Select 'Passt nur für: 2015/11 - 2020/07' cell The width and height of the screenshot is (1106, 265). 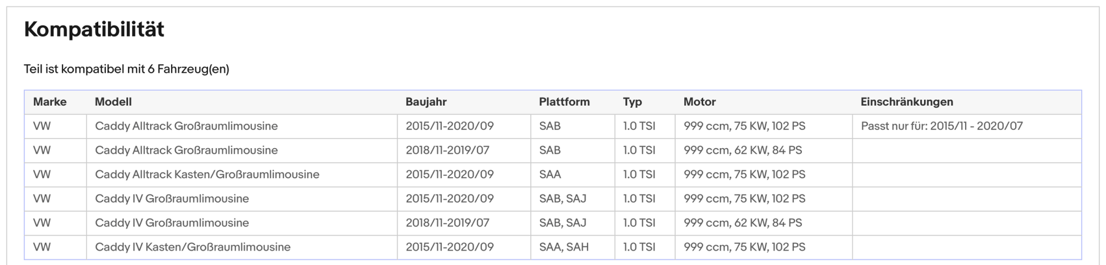[x=941, y=126]
